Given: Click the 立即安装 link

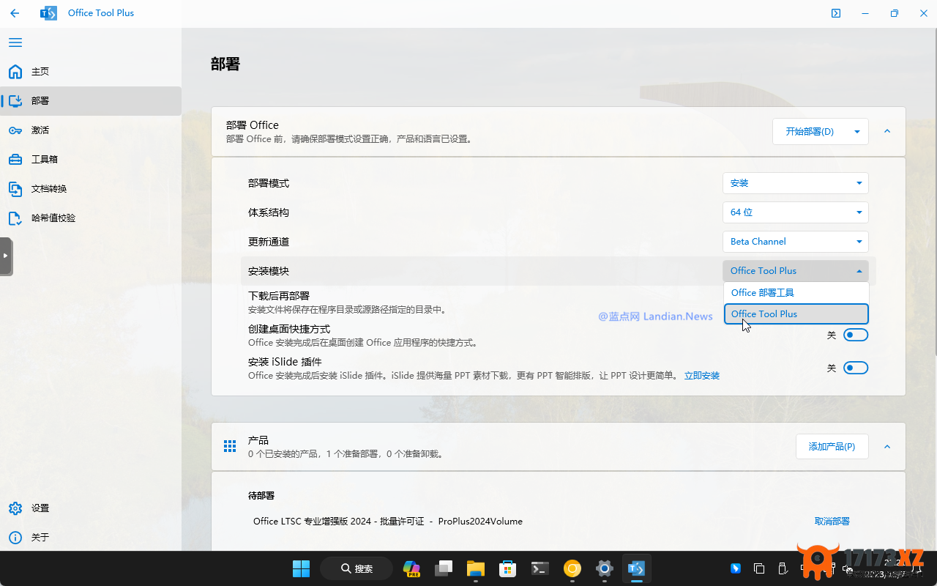Looking at the screenshot, I should [702, 376].
